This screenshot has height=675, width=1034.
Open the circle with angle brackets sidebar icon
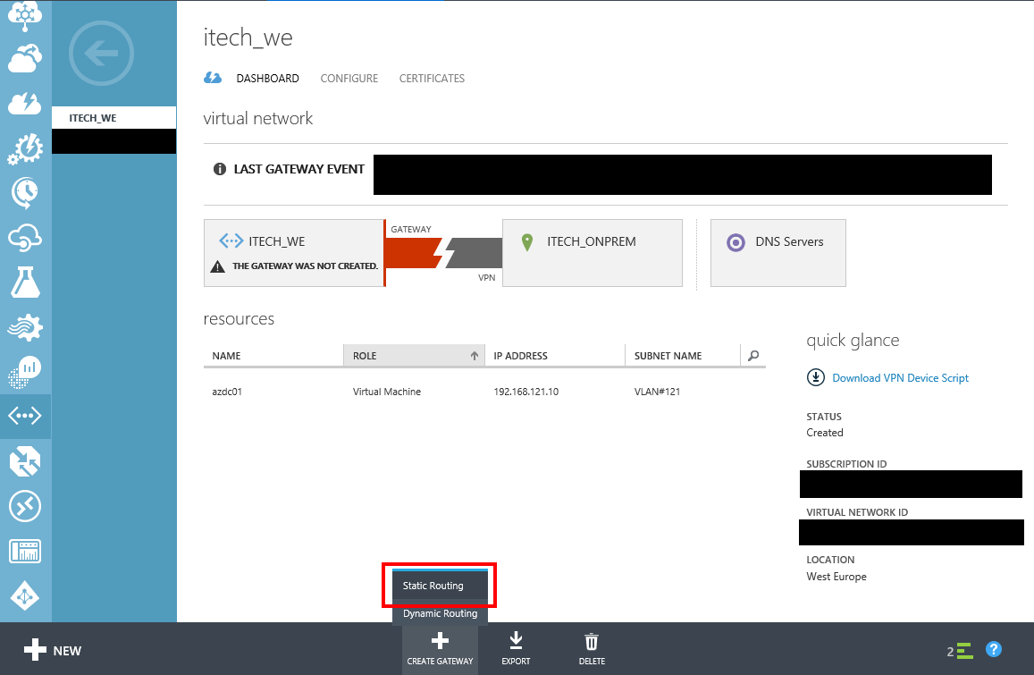[x=25, y=506]
